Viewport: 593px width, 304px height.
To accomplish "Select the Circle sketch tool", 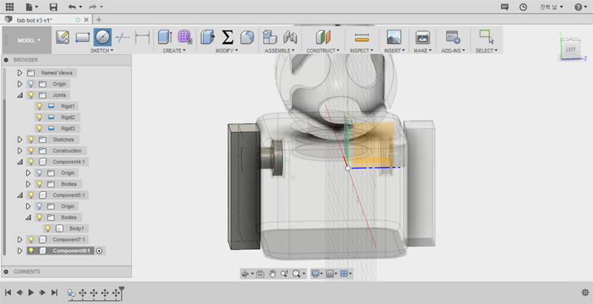I will point(103,37).
